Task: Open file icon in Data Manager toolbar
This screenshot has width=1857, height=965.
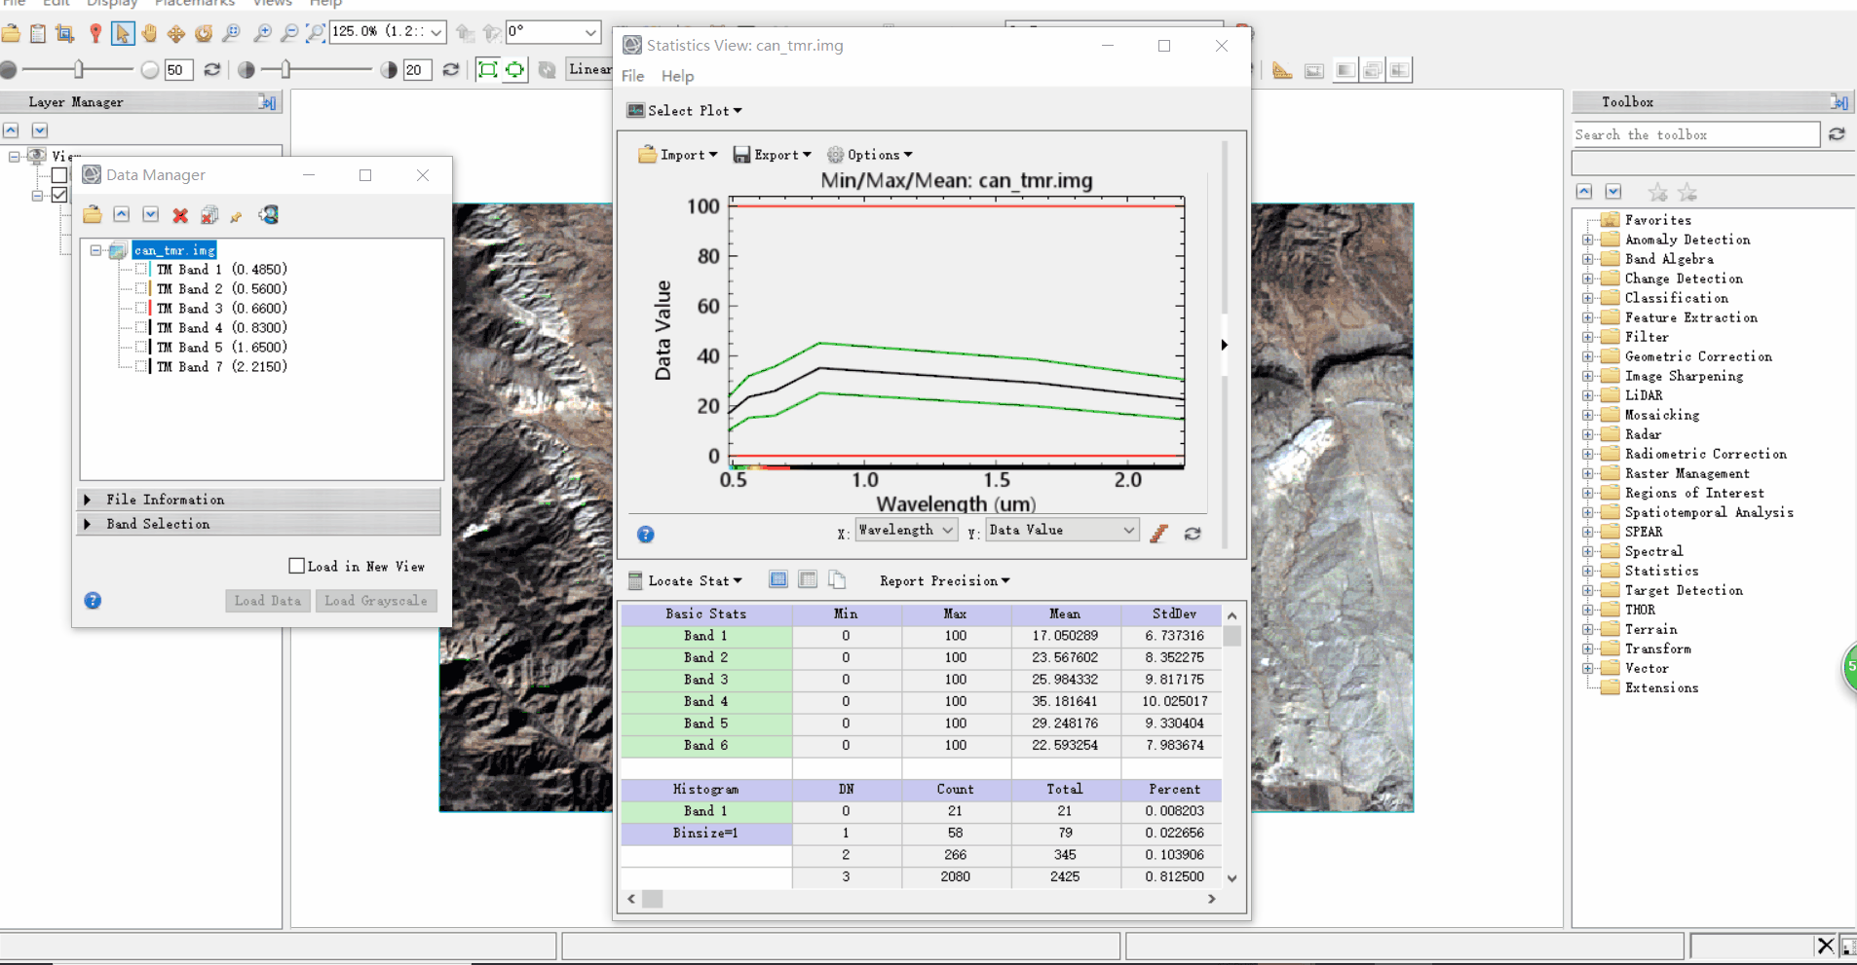Action: (x=93, y=214)
